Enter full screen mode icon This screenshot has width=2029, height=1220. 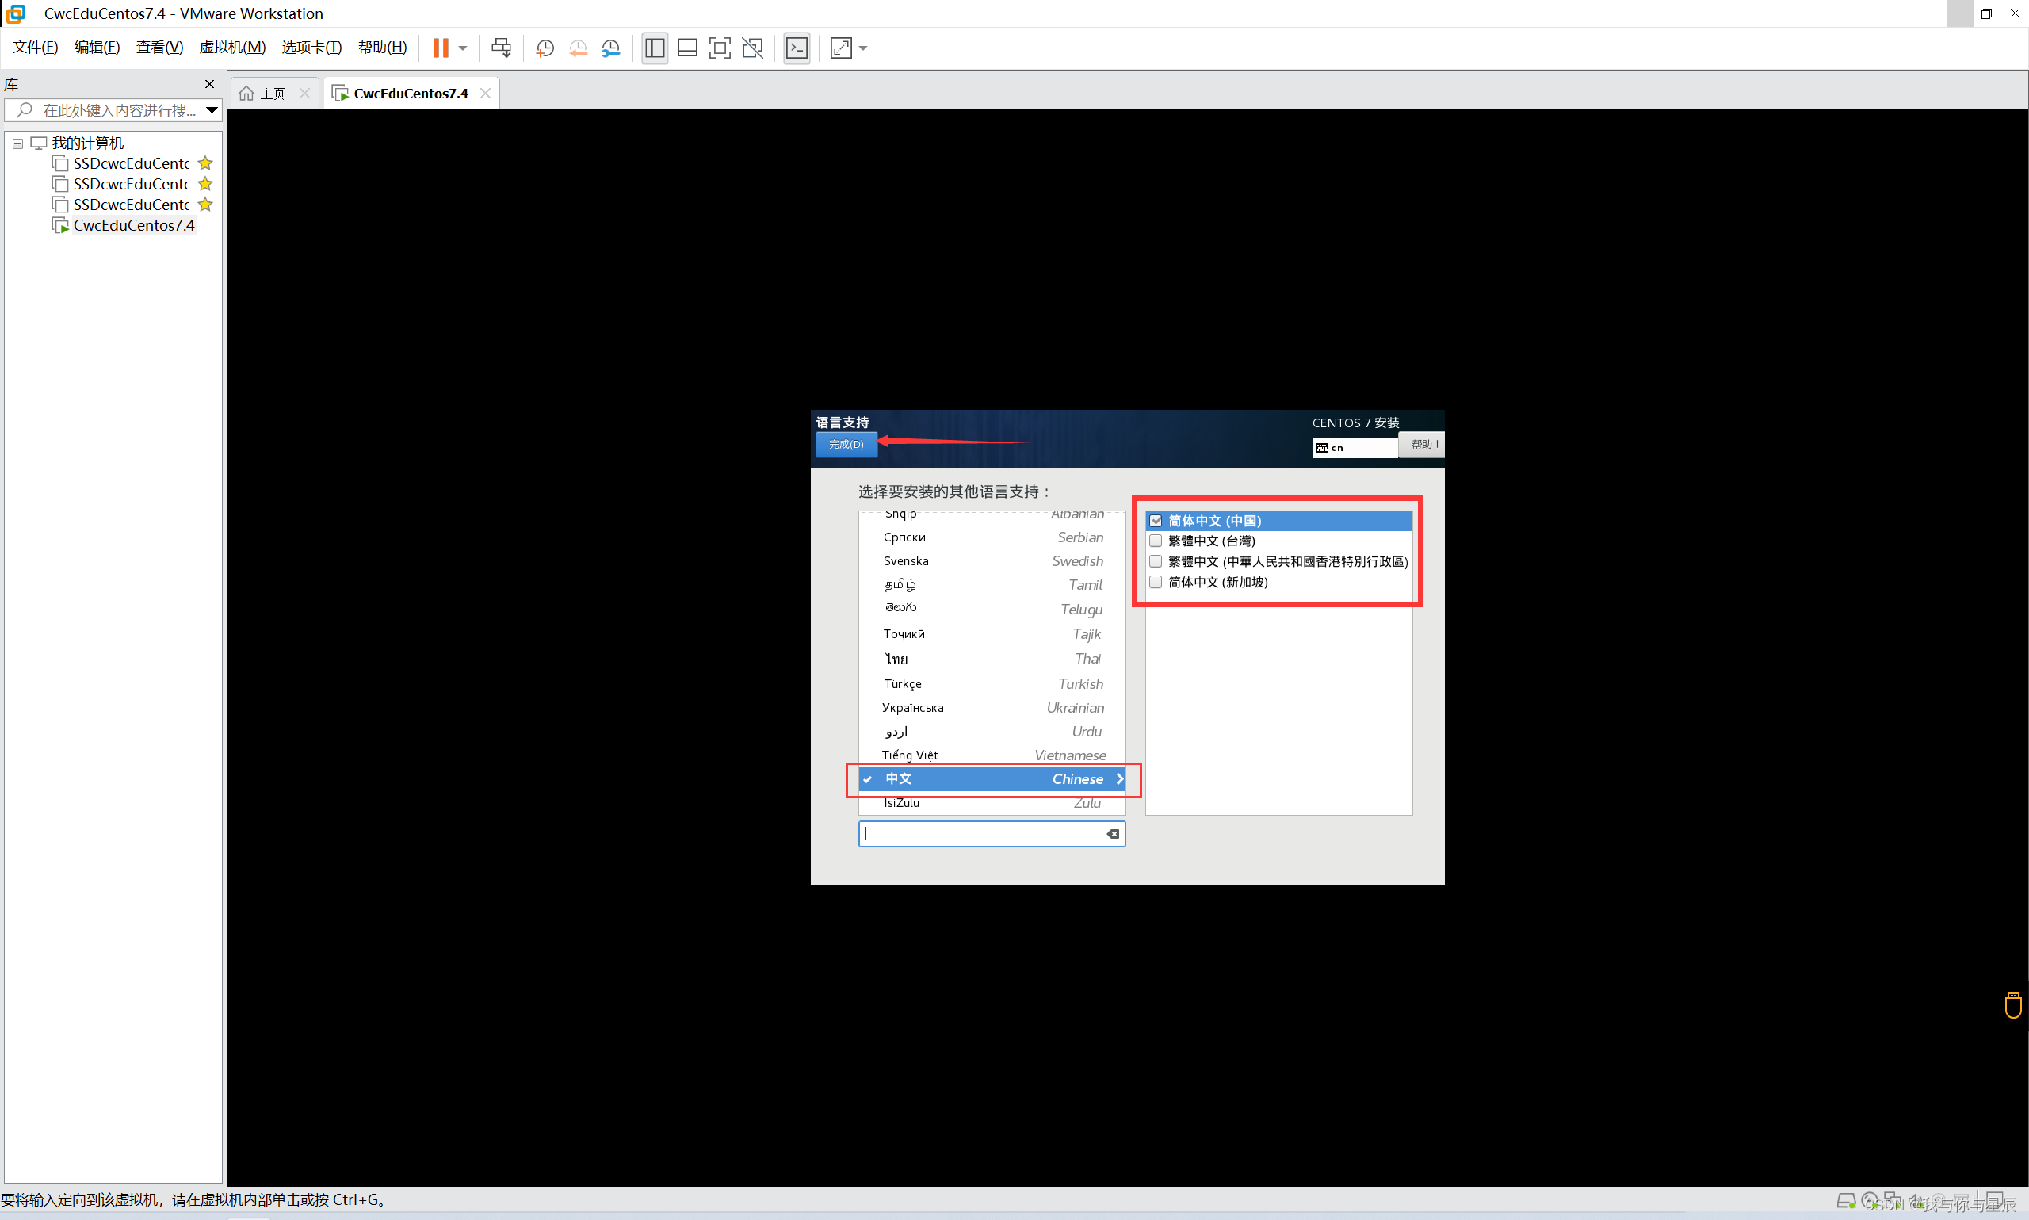719,48
